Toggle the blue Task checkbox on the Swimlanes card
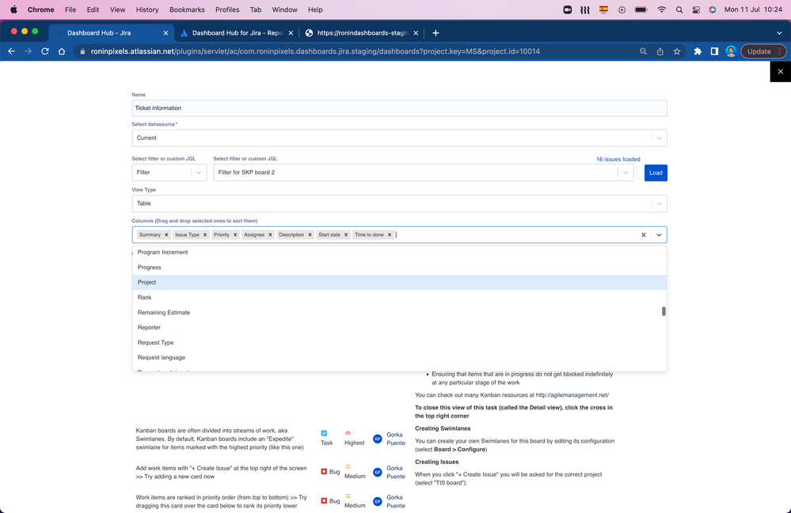The image size is (791, 513). pos(324,433)
